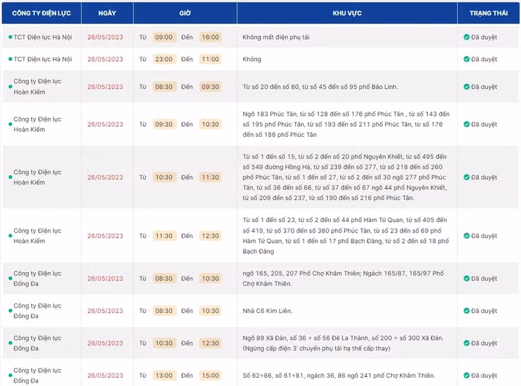Click the CÔNG TY ĐIỆN LỰC column header
Image resolution: width=521 pixels, height=386 pixels.
click(x=41, y=13)
